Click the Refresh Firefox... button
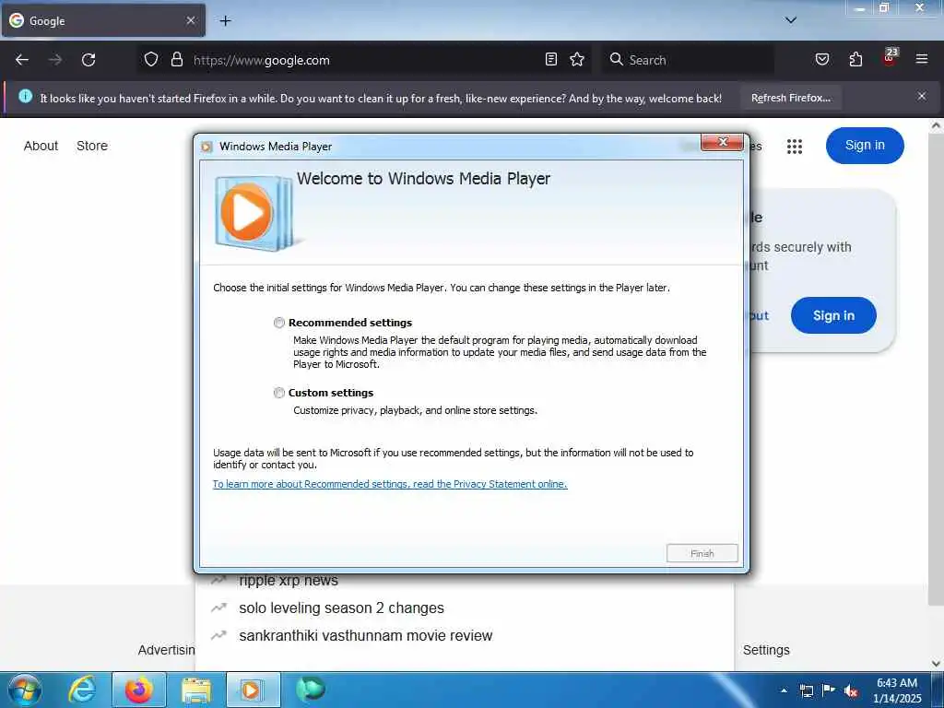Screen dimensions: 944x708 point(790,98)
